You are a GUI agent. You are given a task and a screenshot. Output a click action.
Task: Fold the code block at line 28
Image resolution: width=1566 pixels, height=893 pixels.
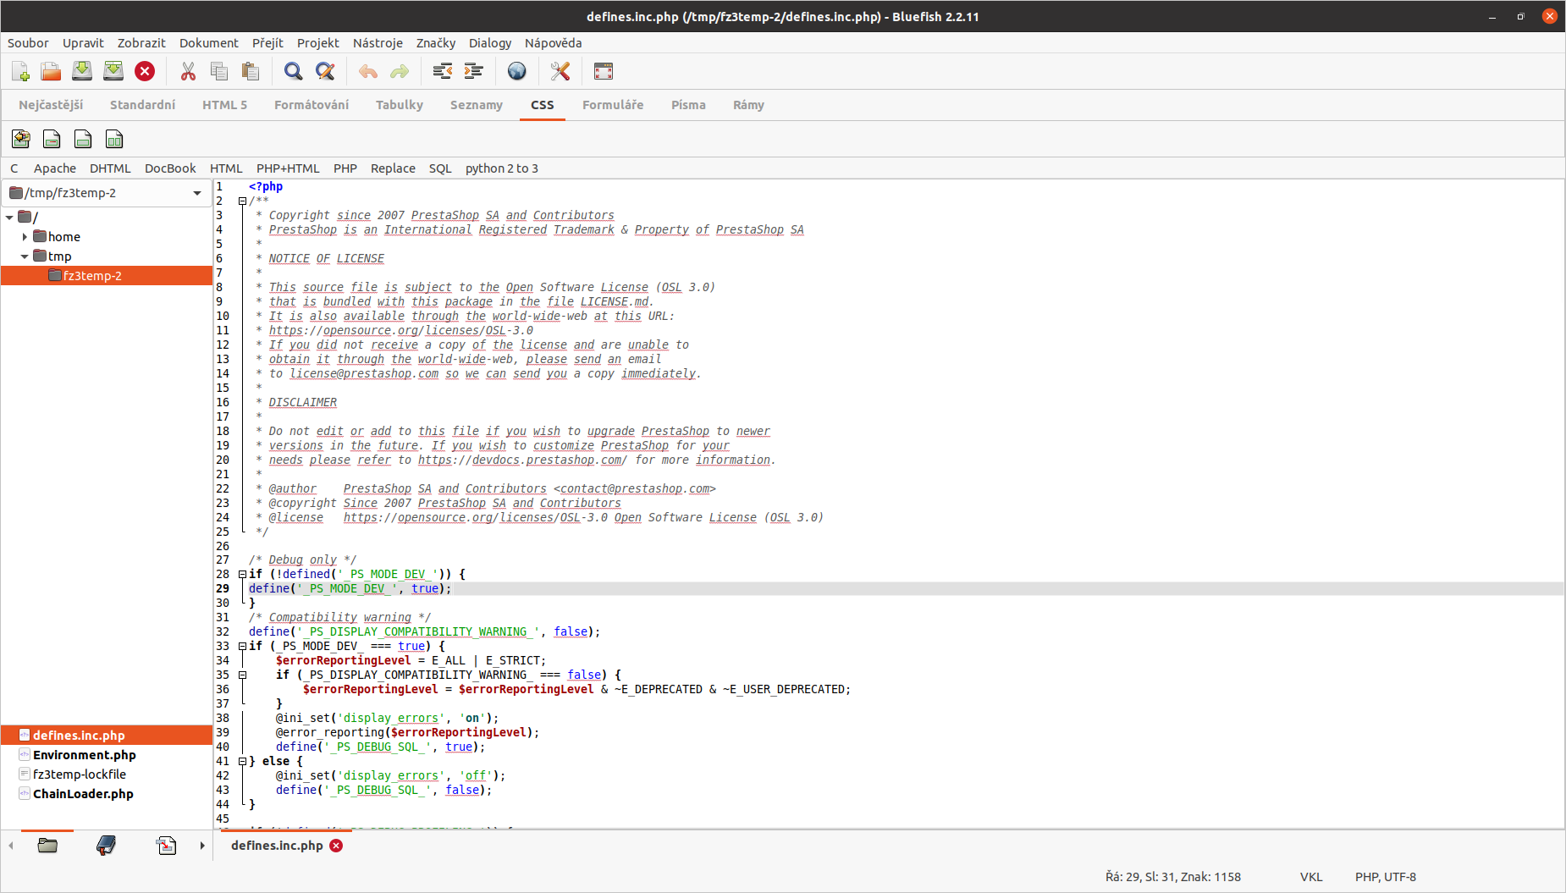click(242, 575)
